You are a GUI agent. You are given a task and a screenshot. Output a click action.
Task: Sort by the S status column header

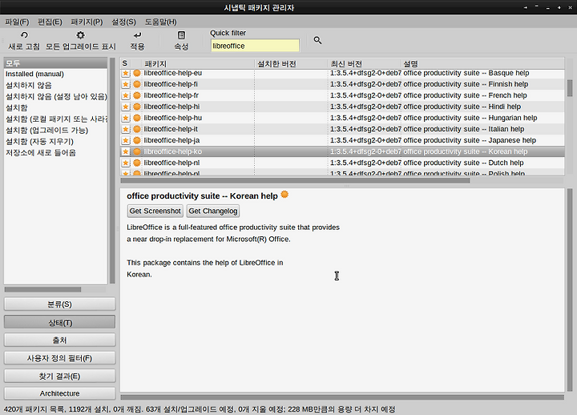(126, 63)
